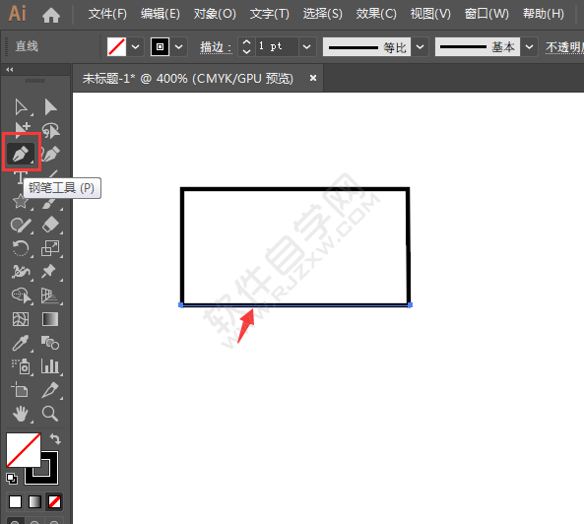Pick the Eraser tool
Viewport: 584px width, 524px height.
pos(50,225)
